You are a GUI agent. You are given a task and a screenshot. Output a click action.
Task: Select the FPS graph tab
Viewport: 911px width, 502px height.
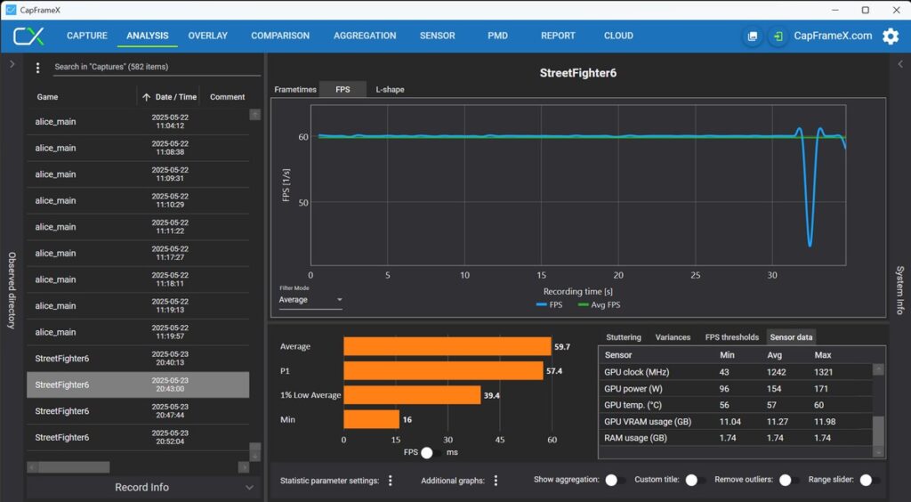click(x=343, y=90)
